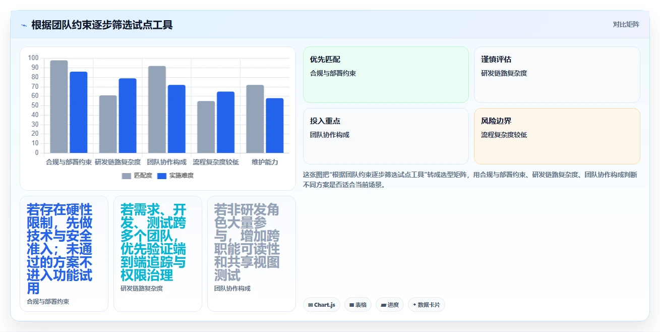Click the x-axis label 合规与部署约束
660x332 pixels.
(x=69, y=162)
